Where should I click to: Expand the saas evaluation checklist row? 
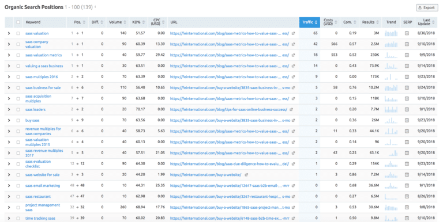9,164
